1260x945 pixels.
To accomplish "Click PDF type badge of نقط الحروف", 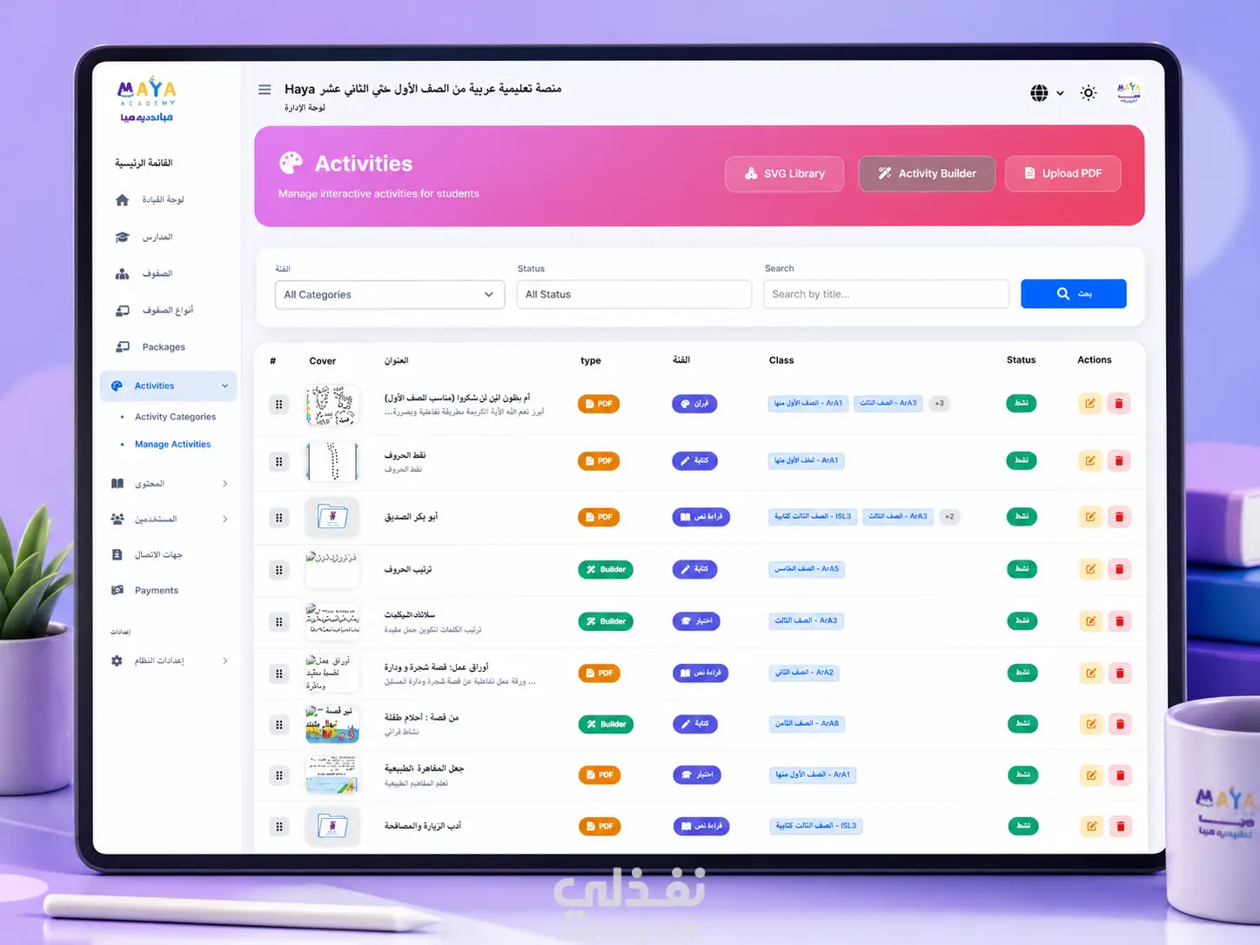I will pos(599,460).
